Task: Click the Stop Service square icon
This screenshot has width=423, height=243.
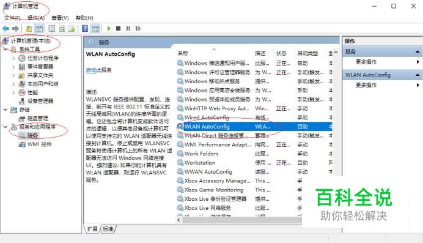Action: point(118,28)
